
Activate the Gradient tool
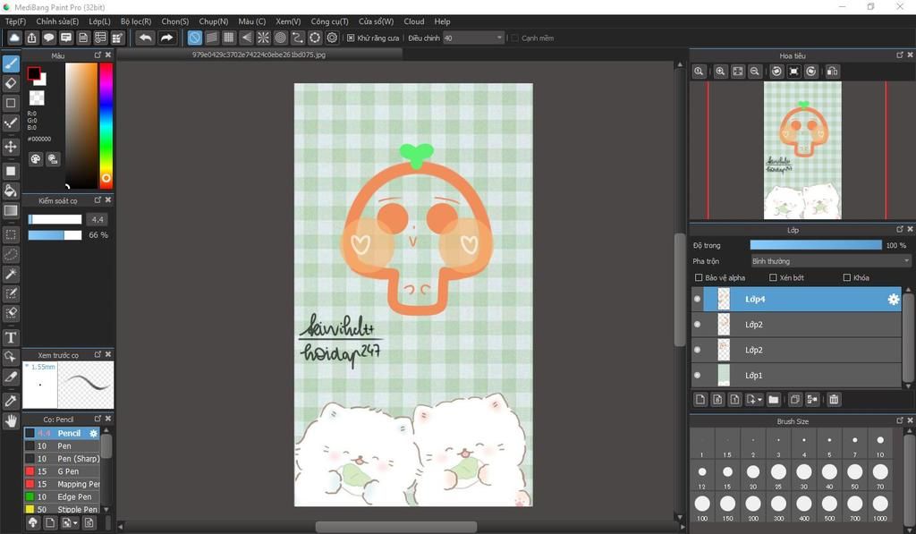click(11, 211)
